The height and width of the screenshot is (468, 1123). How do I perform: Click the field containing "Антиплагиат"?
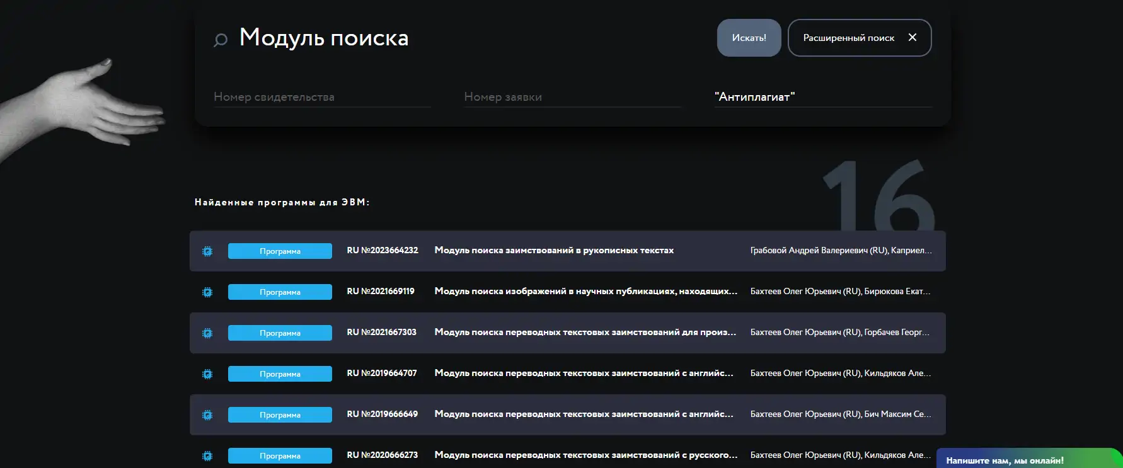(x=822, y=97)
